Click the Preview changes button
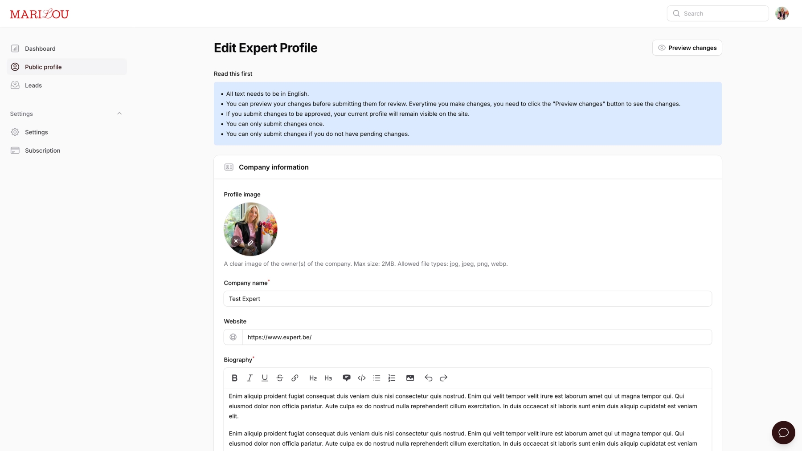This screenshot has height=451, width=802. point(687,48)
